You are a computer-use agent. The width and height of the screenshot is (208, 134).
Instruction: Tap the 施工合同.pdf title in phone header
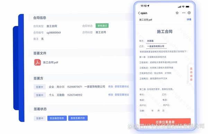click(x=146, y=20)
